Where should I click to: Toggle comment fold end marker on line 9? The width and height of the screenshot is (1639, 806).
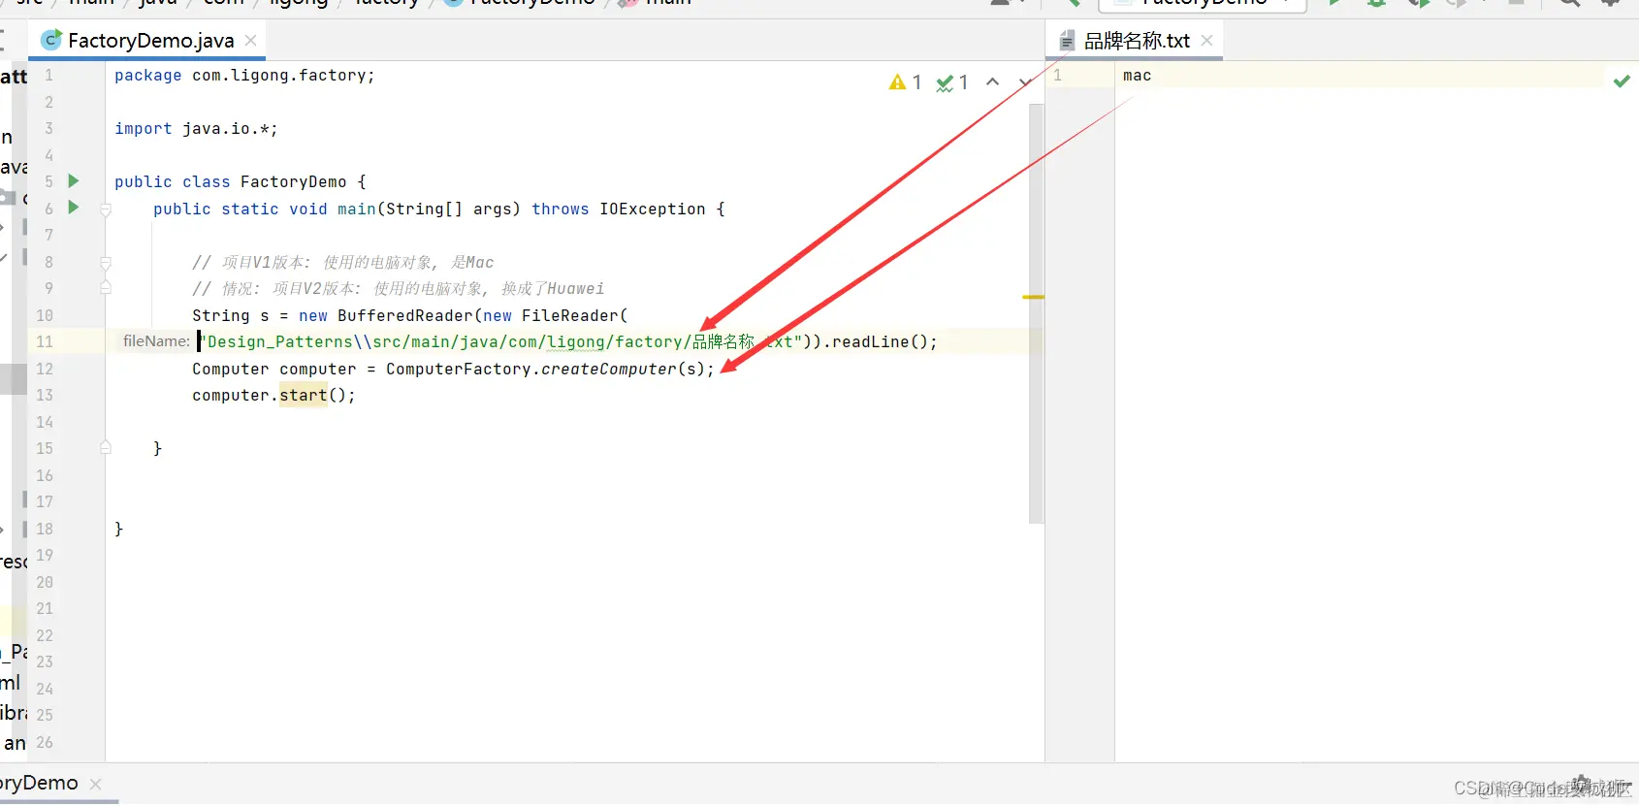click(x=106, y=288)
